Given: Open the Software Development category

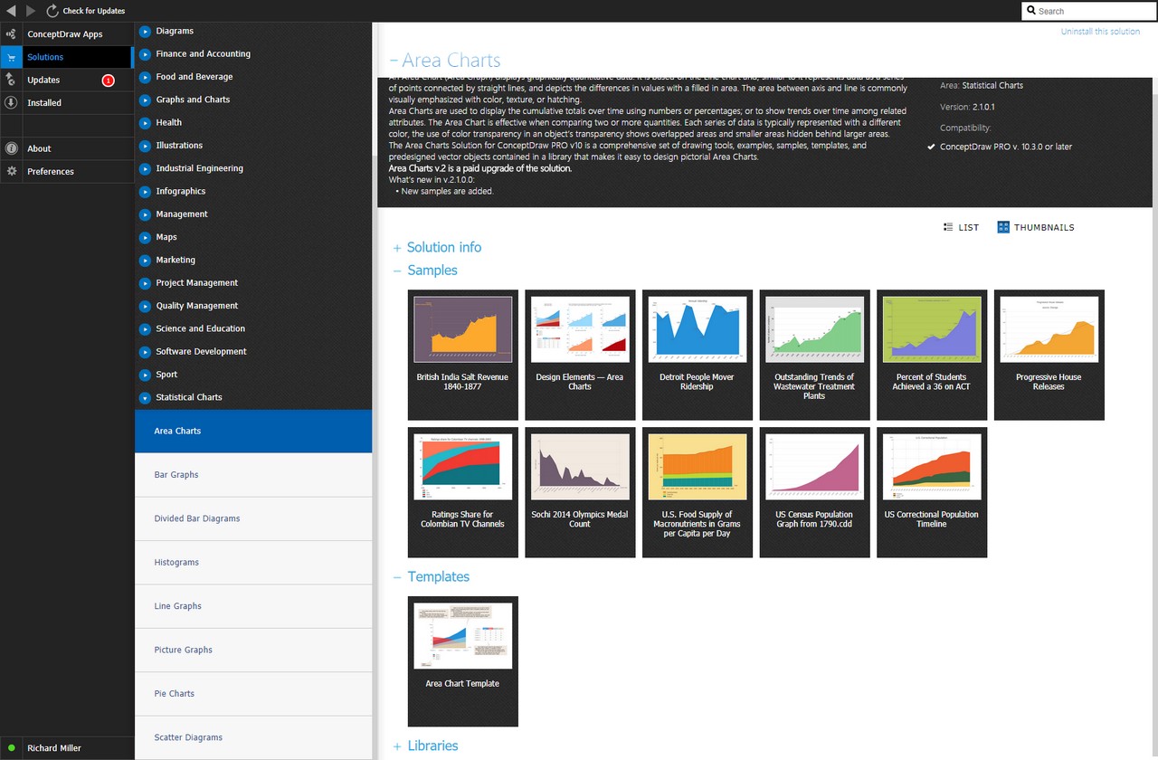Looking at the screenshot, I should coord(201,352).
